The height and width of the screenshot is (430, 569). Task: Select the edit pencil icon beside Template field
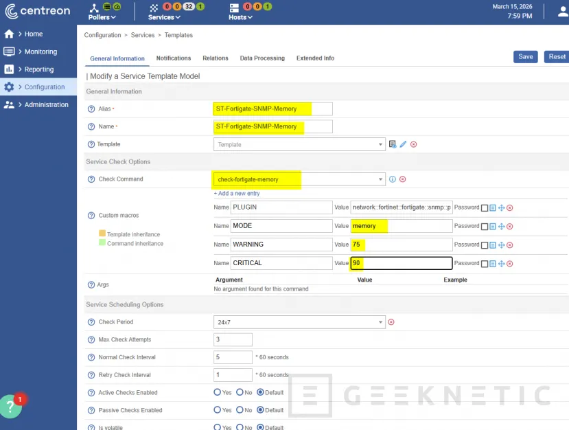pos(404,144)
